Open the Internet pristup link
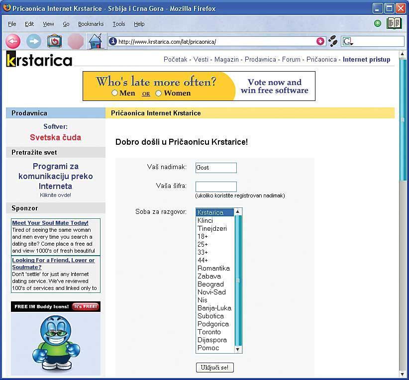The image size is (409, 380). click(367, 60)
